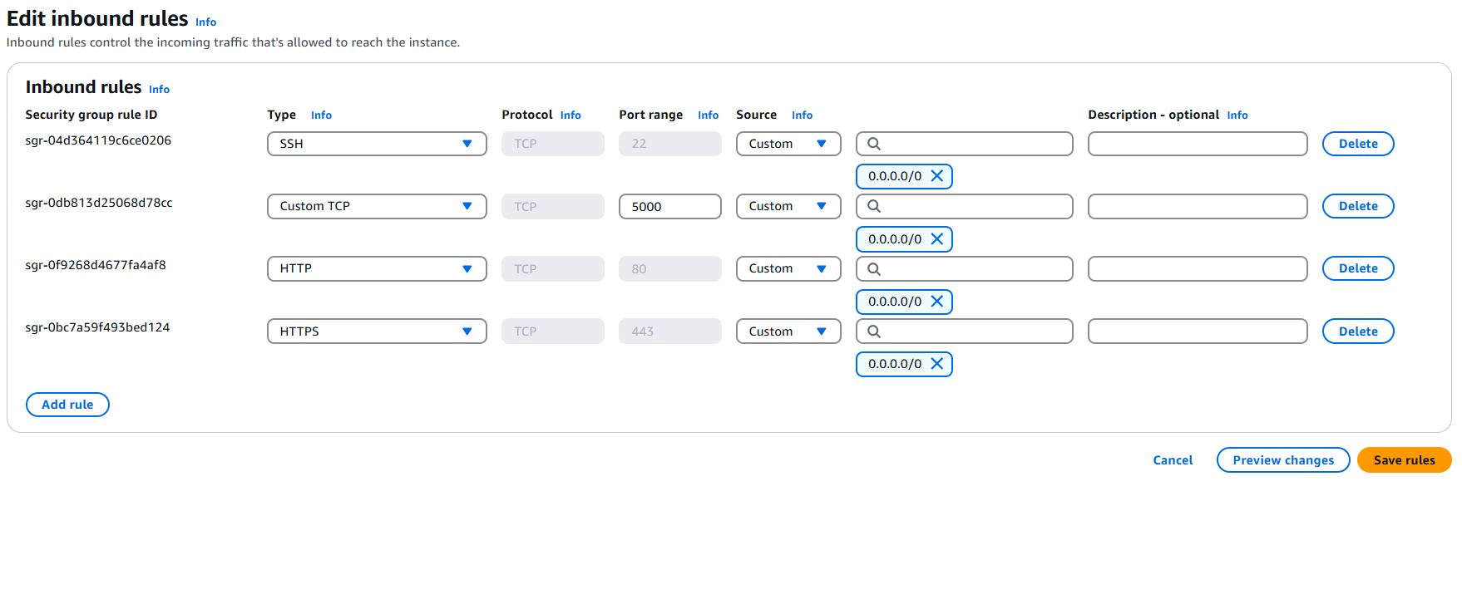Expand the HTTPS type dropdown
Image resolution: width=1462 pixels, height=604 pixels.
(376, 331)
